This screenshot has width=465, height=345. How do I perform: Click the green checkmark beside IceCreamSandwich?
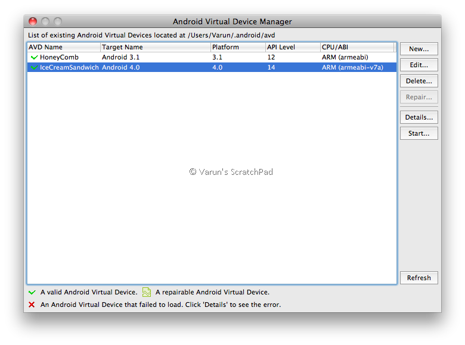[x=34, y=67]
